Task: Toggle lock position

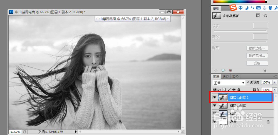Action: (234, 89)
